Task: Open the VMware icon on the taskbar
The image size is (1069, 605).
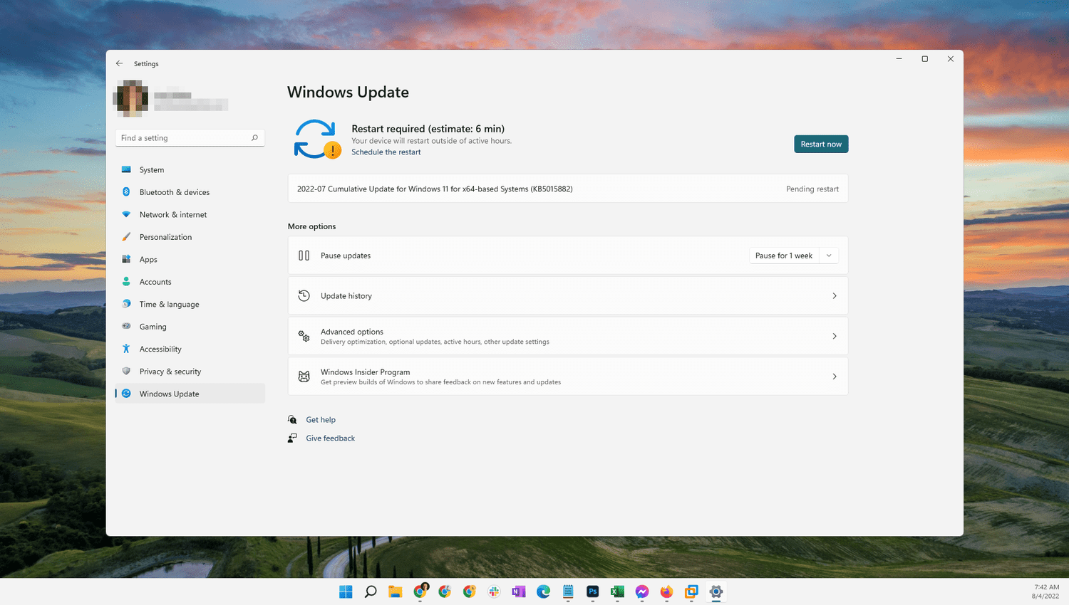Action: click(691, 591)
